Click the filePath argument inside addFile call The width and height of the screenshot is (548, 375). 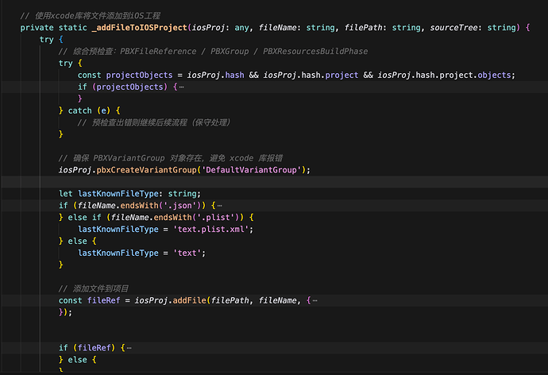230,301
